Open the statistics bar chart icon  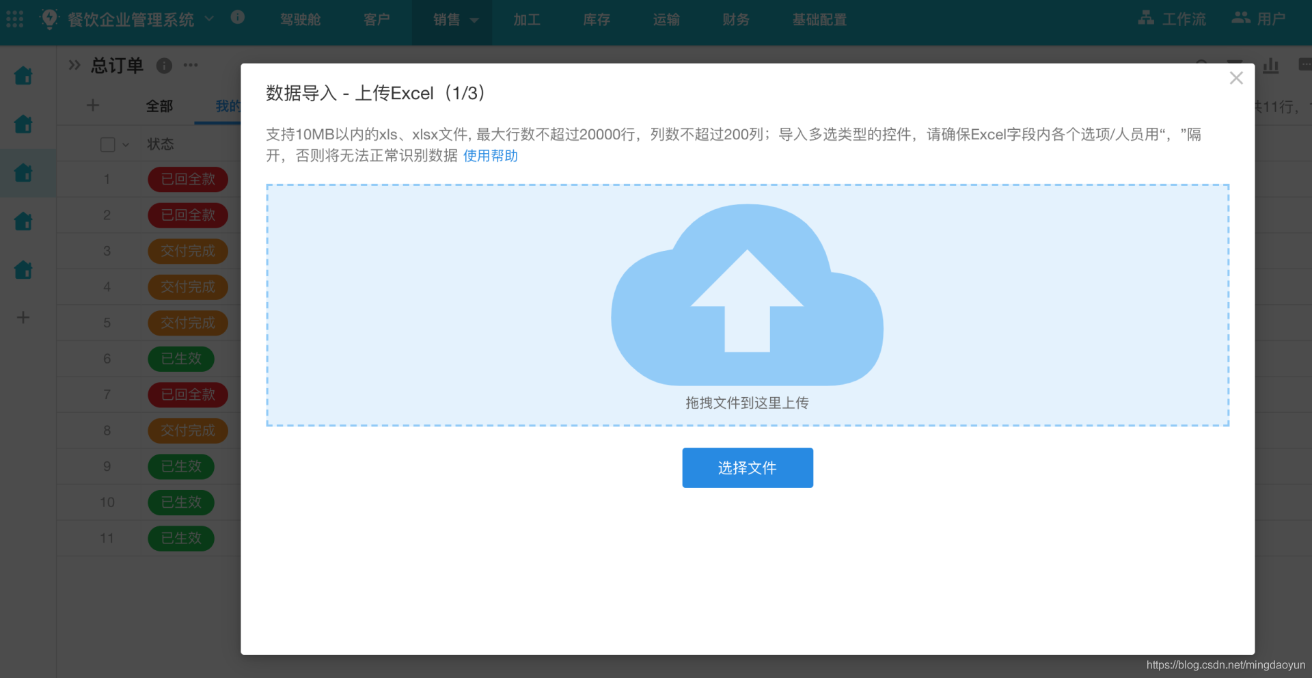coord(1271,66)
